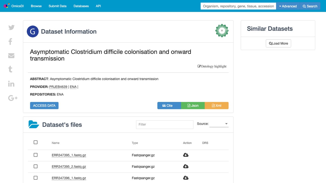Open the Databases menu item
The width and height of the screenshot is (326, 183).
tap(81, 6)
